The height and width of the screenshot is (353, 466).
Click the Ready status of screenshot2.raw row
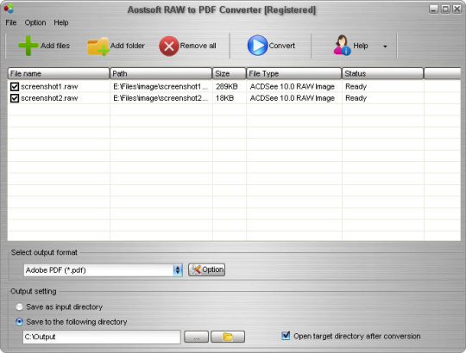pyautogui.click(x=356, y=98)
